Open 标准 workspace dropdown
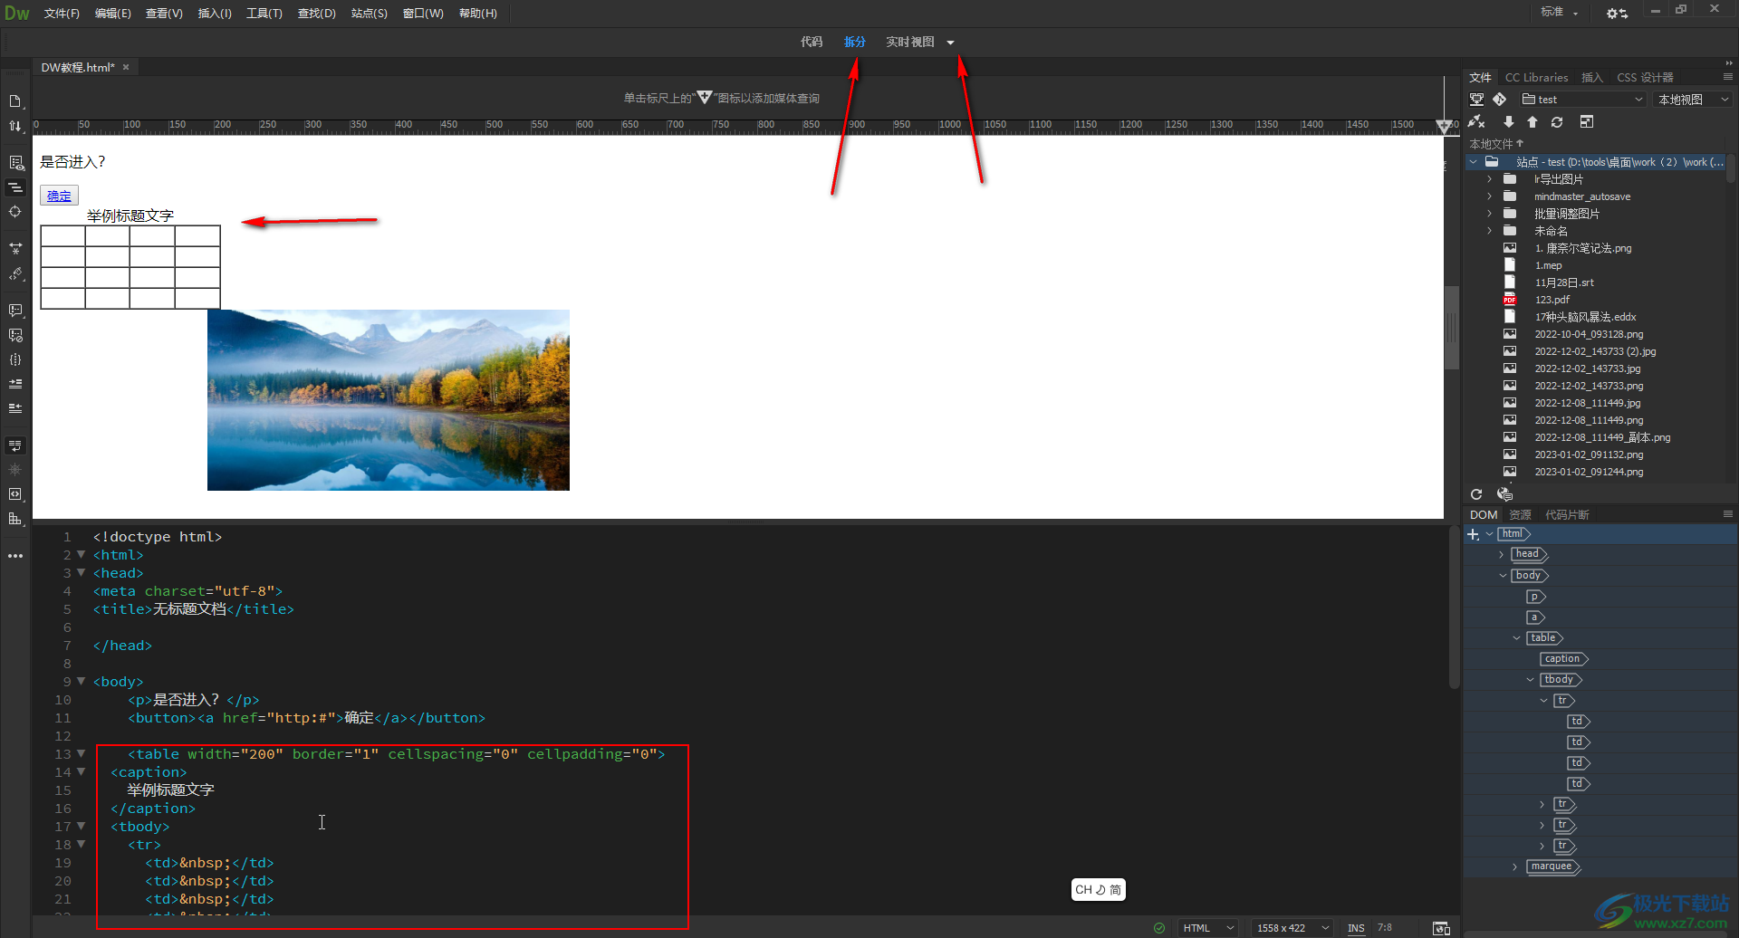Screen dimensions: 1739x938 [1560, 12]
